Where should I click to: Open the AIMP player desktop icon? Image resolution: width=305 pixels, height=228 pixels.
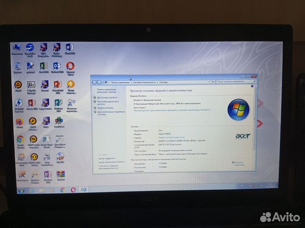coord(18,86)
